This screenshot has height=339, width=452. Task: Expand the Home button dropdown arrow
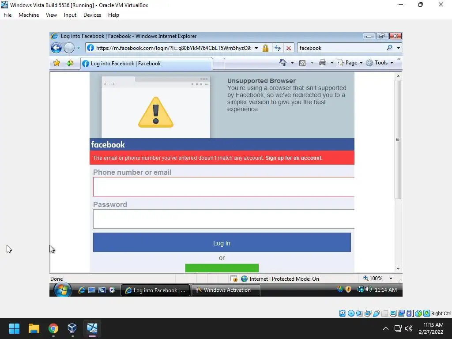click(292, 63)
